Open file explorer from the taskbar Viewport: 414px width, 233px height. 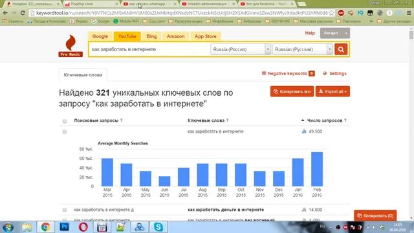[x=27, y=227]
